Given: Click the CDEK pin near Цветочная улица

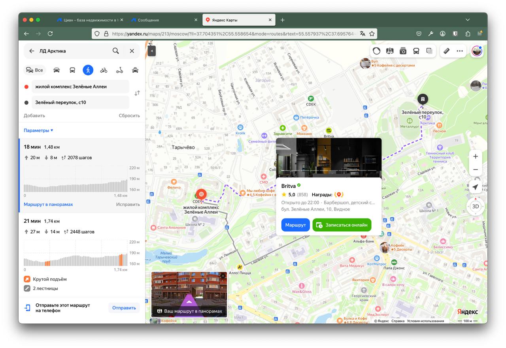Looking at the screenshot, I should point(311,98).
